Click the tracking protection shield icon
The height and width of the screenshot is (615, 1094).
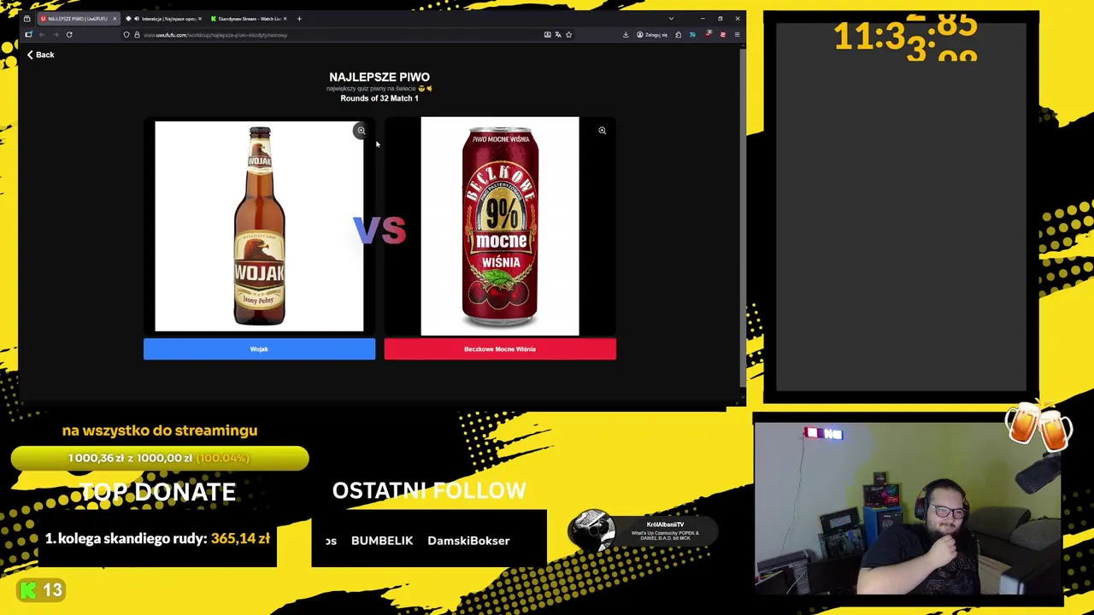click(126, 35)
